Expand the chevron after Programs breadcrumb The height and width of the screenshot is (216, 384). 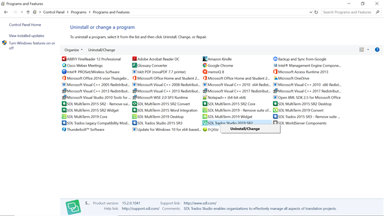tap(89, 12)
